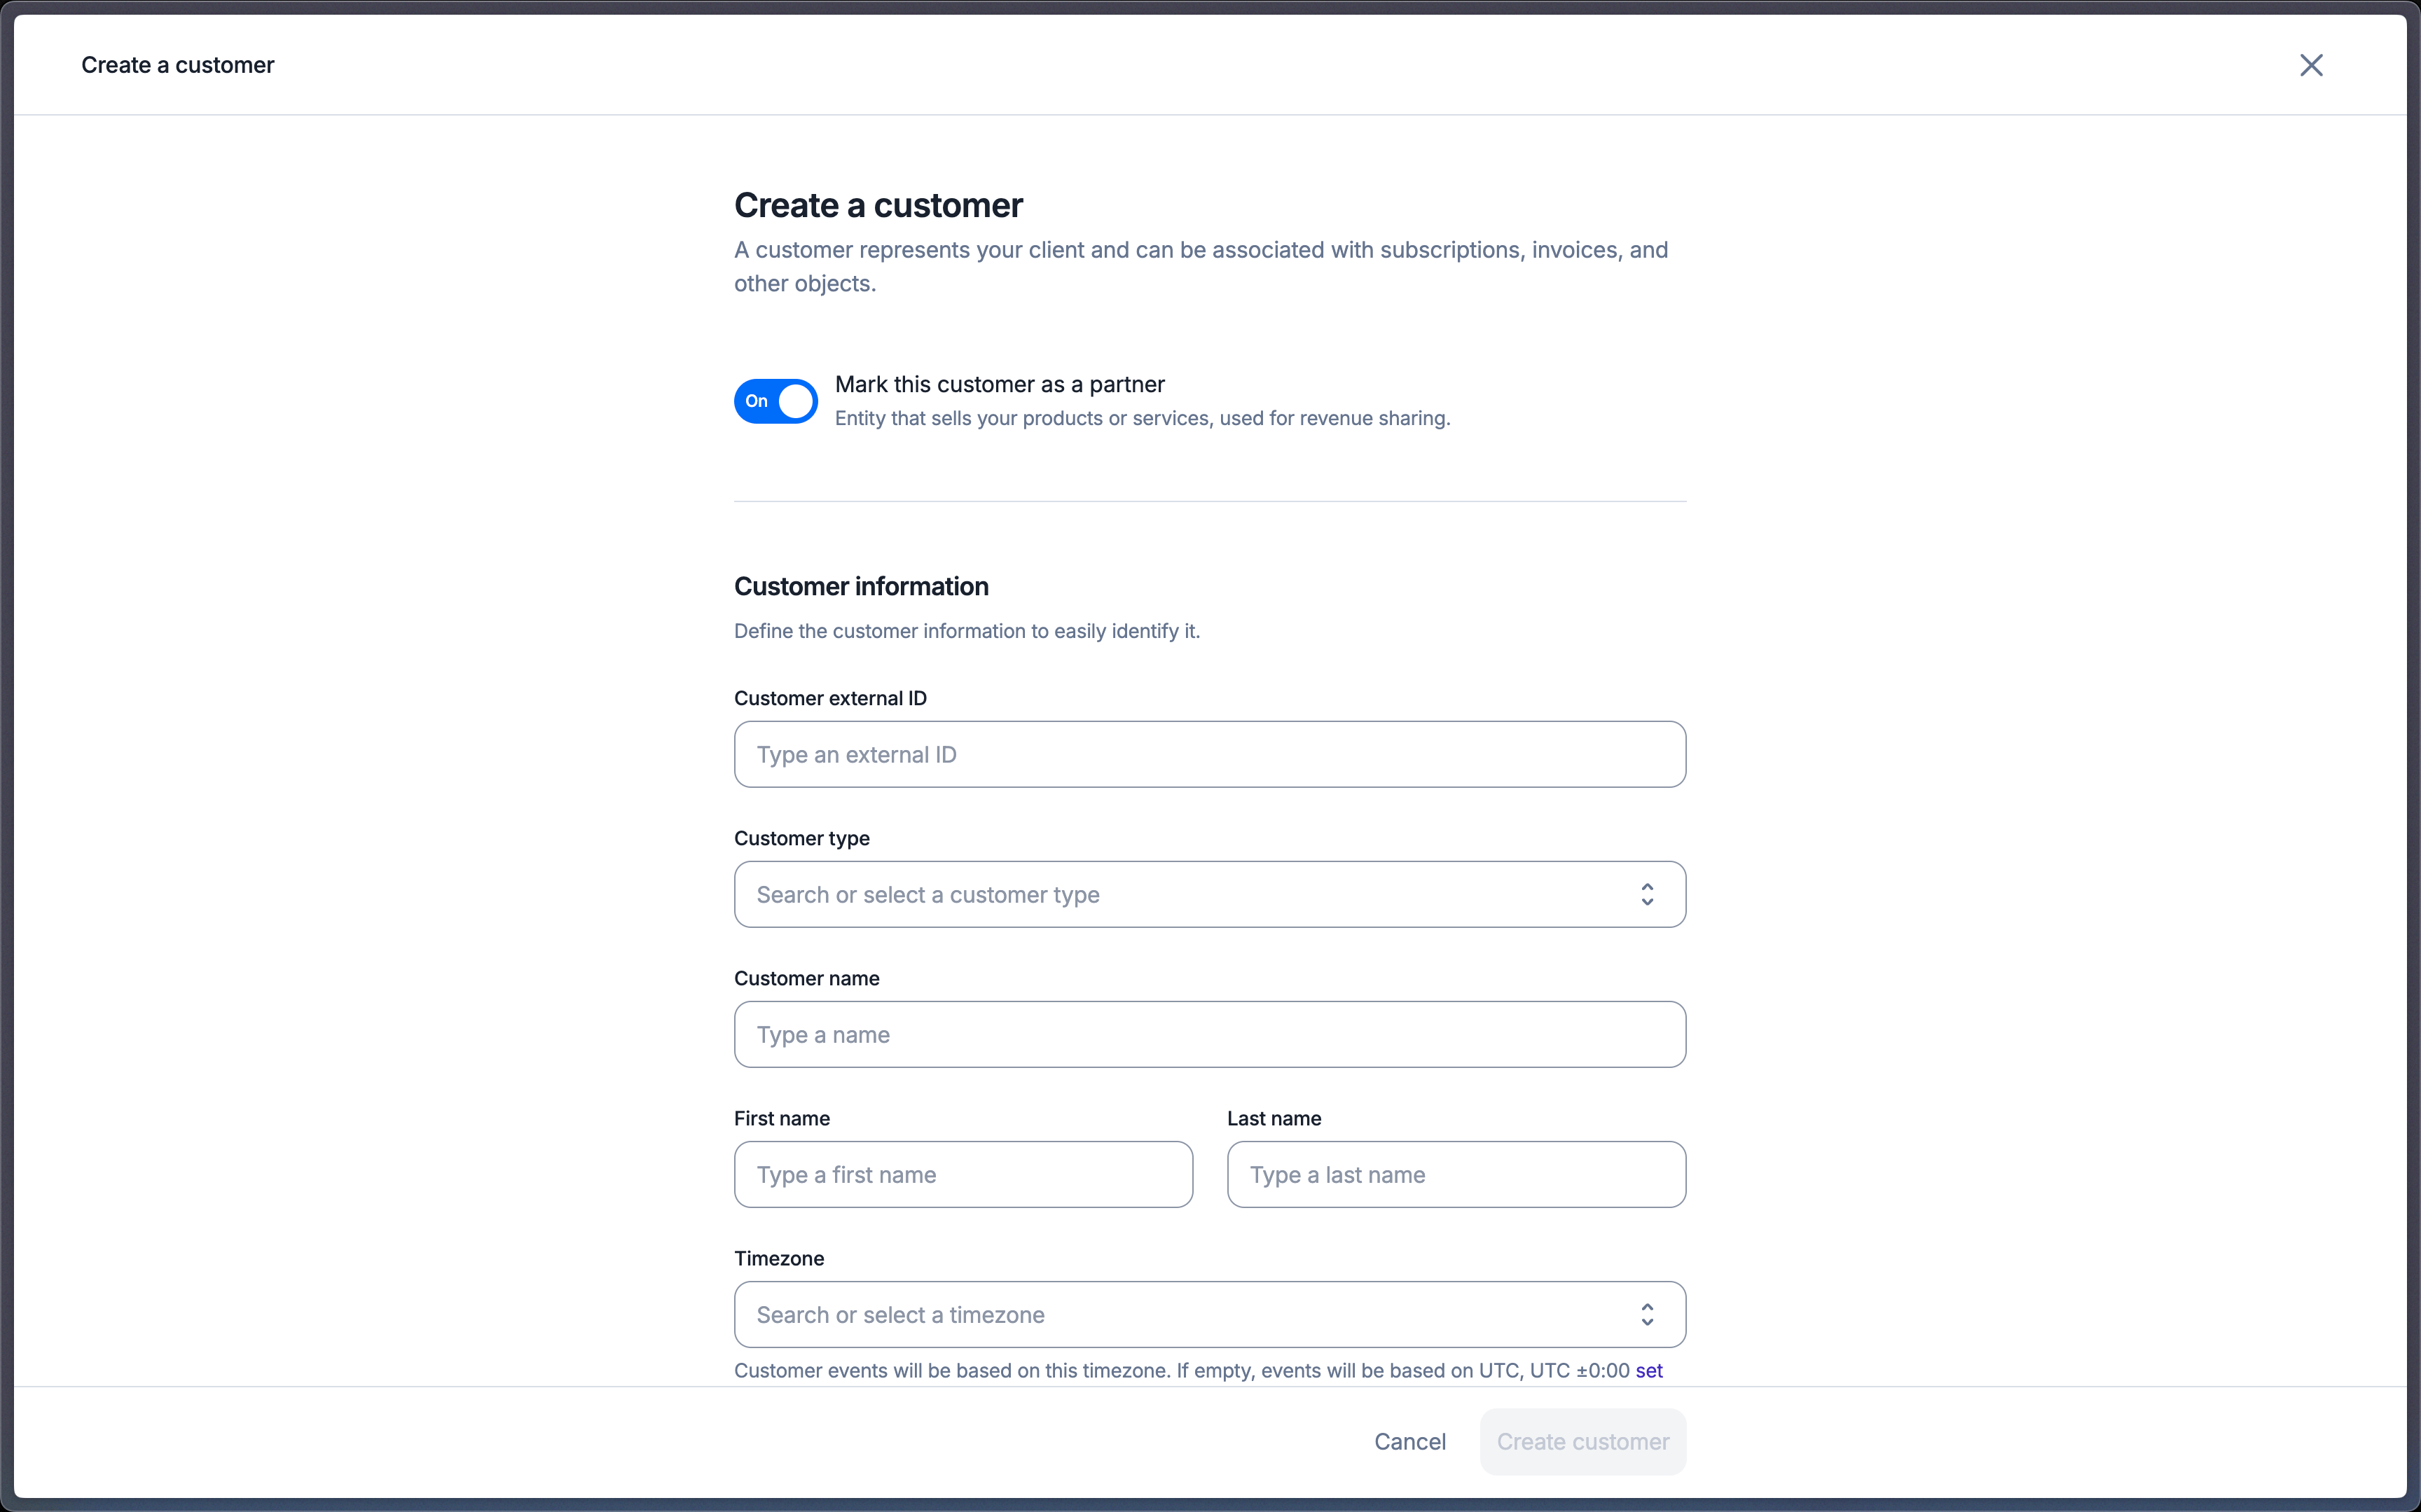Open the Timezone search dropdown
The height and width of the screenshot is (1512, 2421).
tap(1210, 1314)
